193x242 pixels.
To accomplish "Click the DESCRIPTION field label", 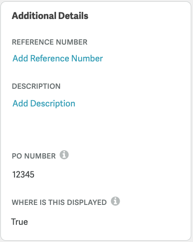I will coord(36,86).
